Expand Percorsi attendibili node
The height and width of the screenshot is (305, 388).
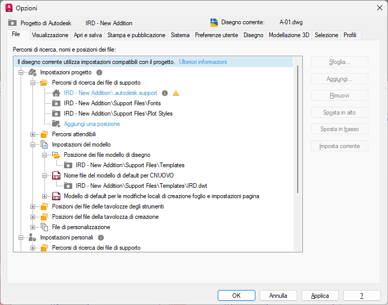(33, 135)
